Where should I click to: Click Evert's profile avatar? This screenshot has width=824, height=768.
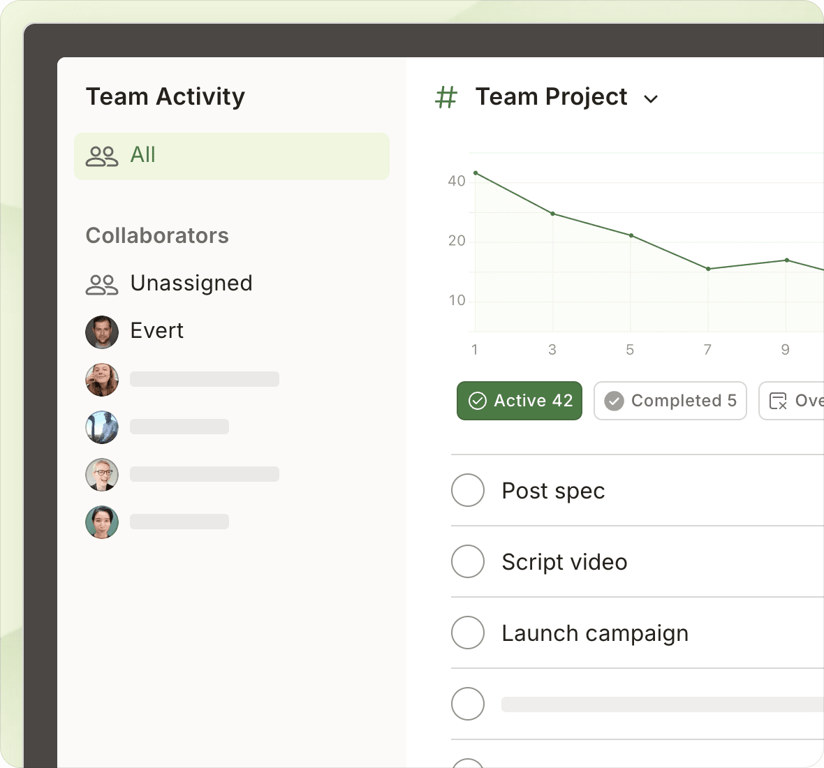pos(102,332)
